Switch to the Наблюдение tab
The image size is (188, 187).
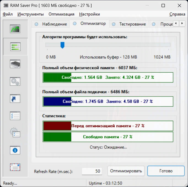[51, 24]
